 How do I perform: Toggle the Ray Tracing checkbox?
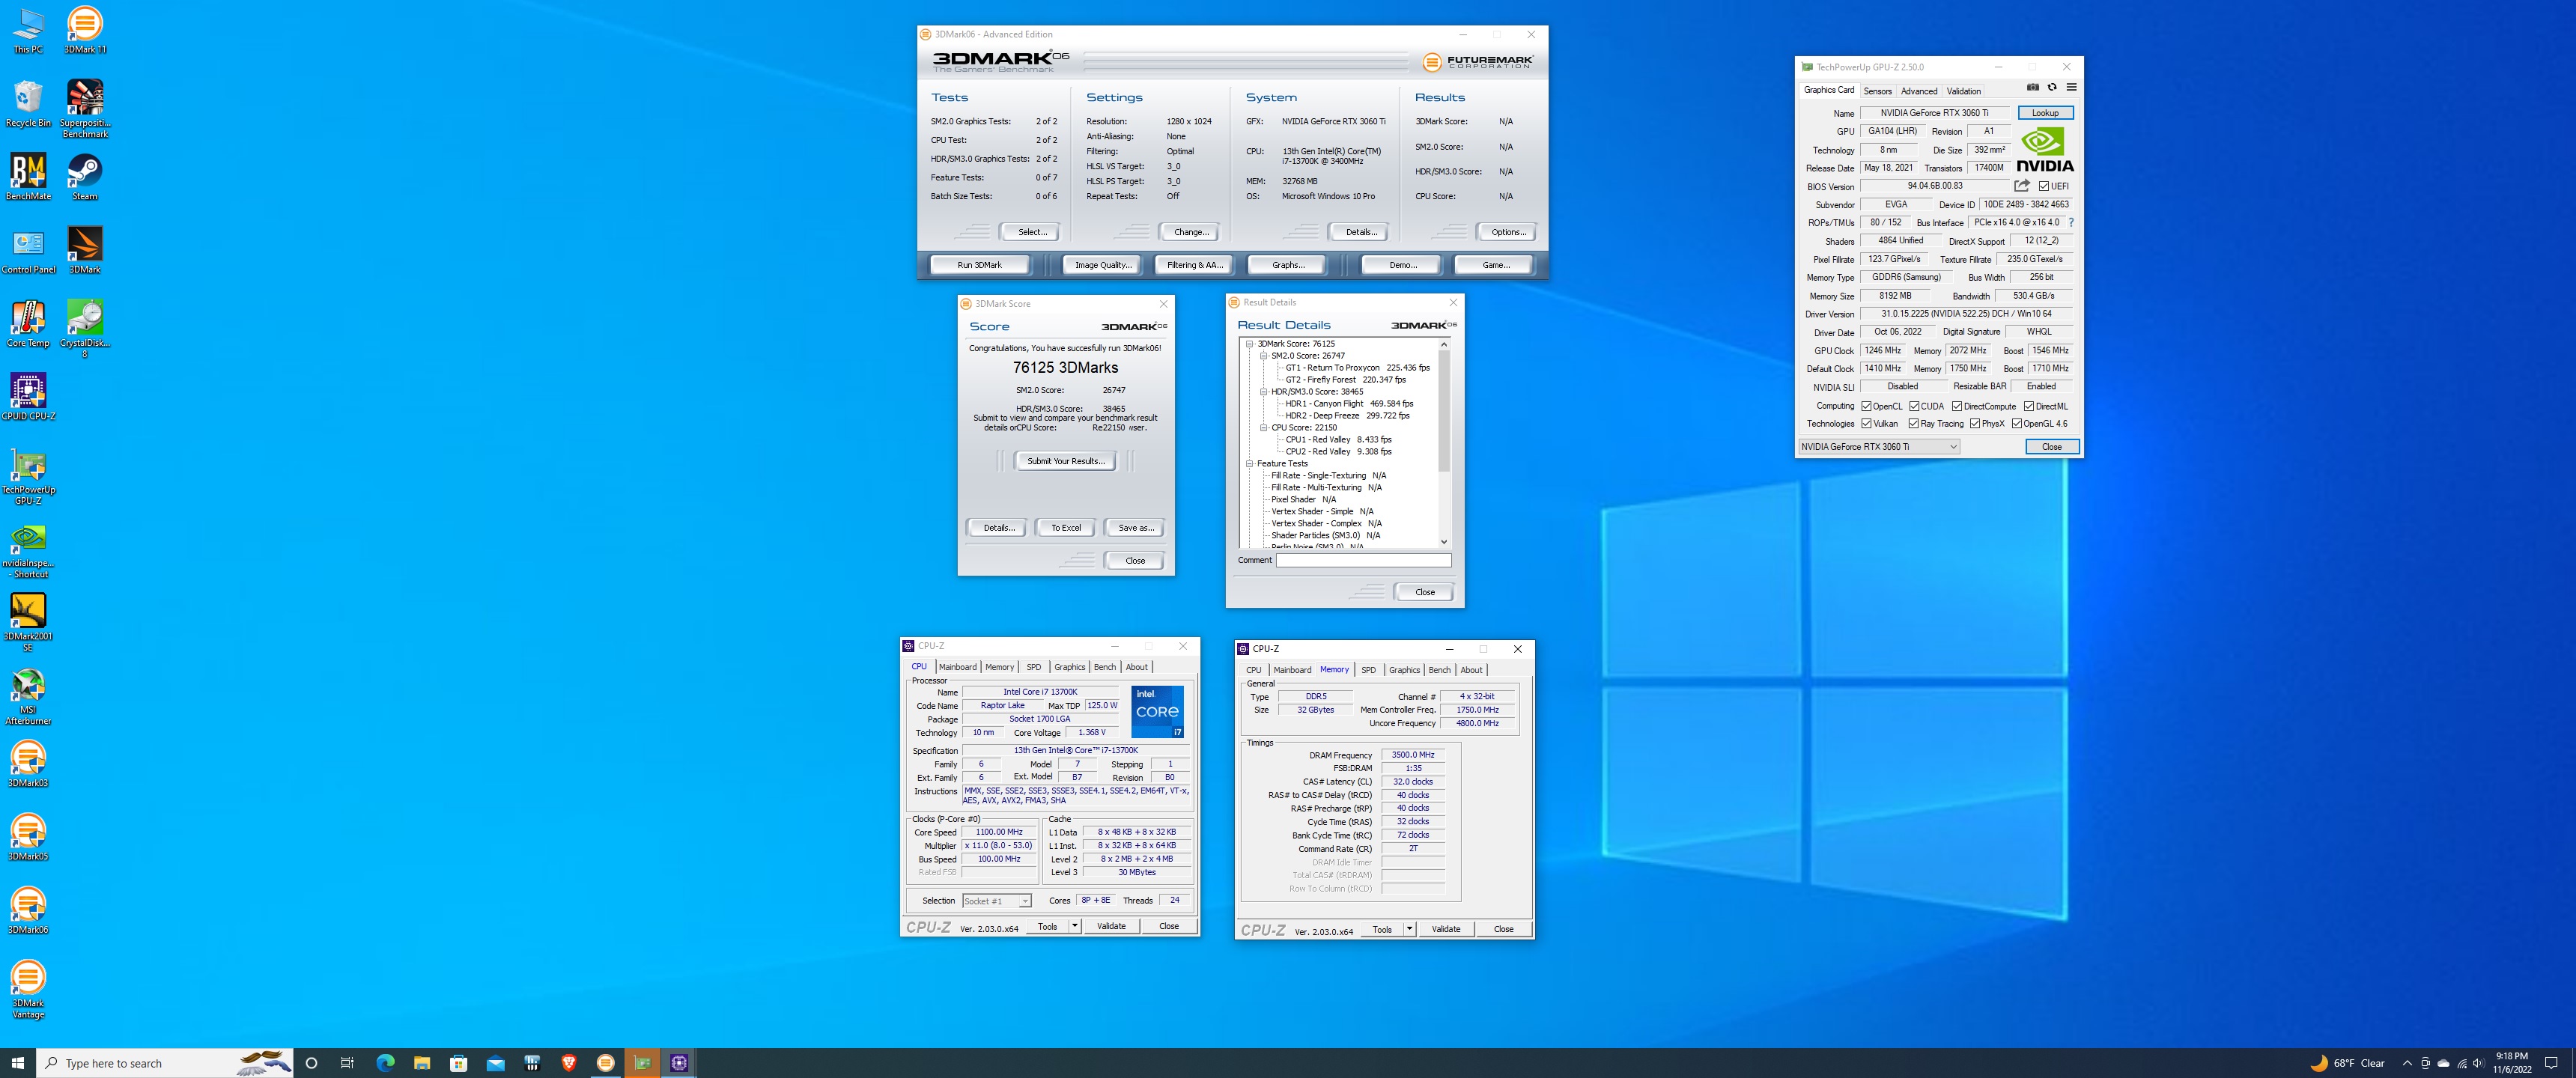1914,424
